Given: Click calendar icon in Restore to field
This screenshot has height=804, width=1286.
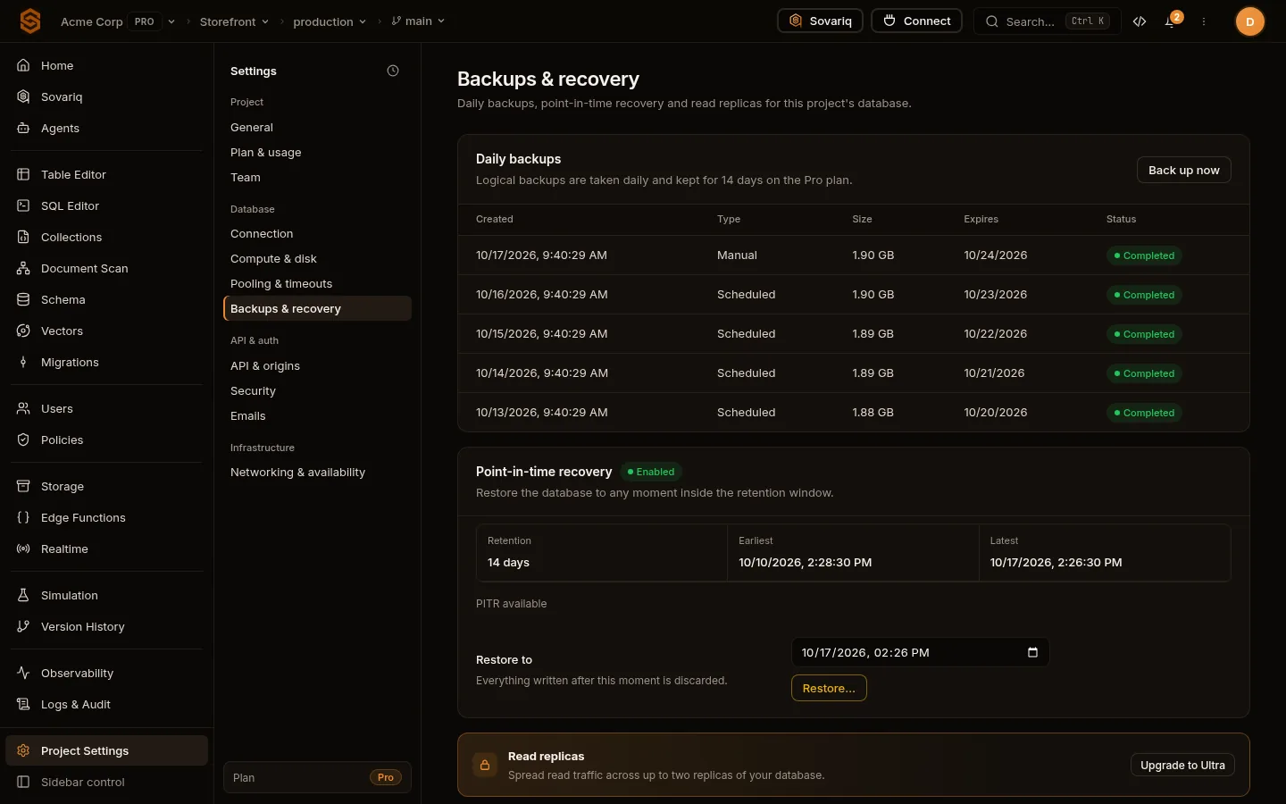Looking at the screenshot, I should [x=1032, y=652].
